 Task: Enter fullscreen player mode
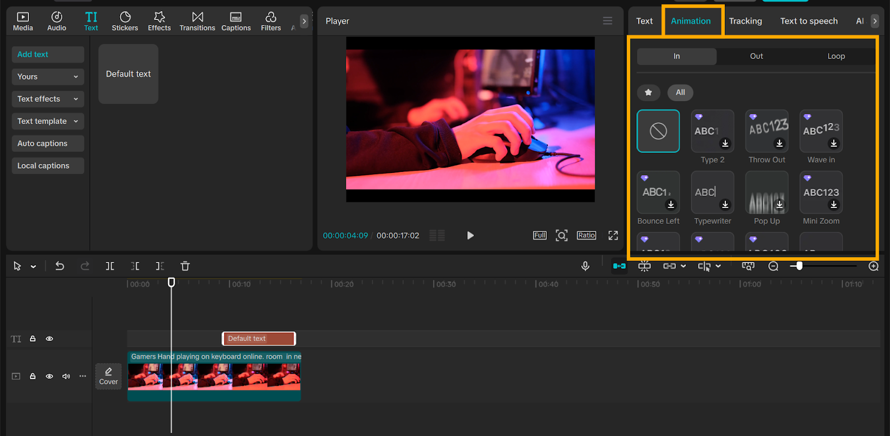click(613, 236)
